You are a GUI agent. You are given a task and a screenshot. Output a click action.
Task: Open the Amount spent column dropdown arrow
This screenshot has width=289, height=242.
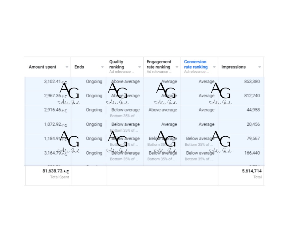coord(67,67)
